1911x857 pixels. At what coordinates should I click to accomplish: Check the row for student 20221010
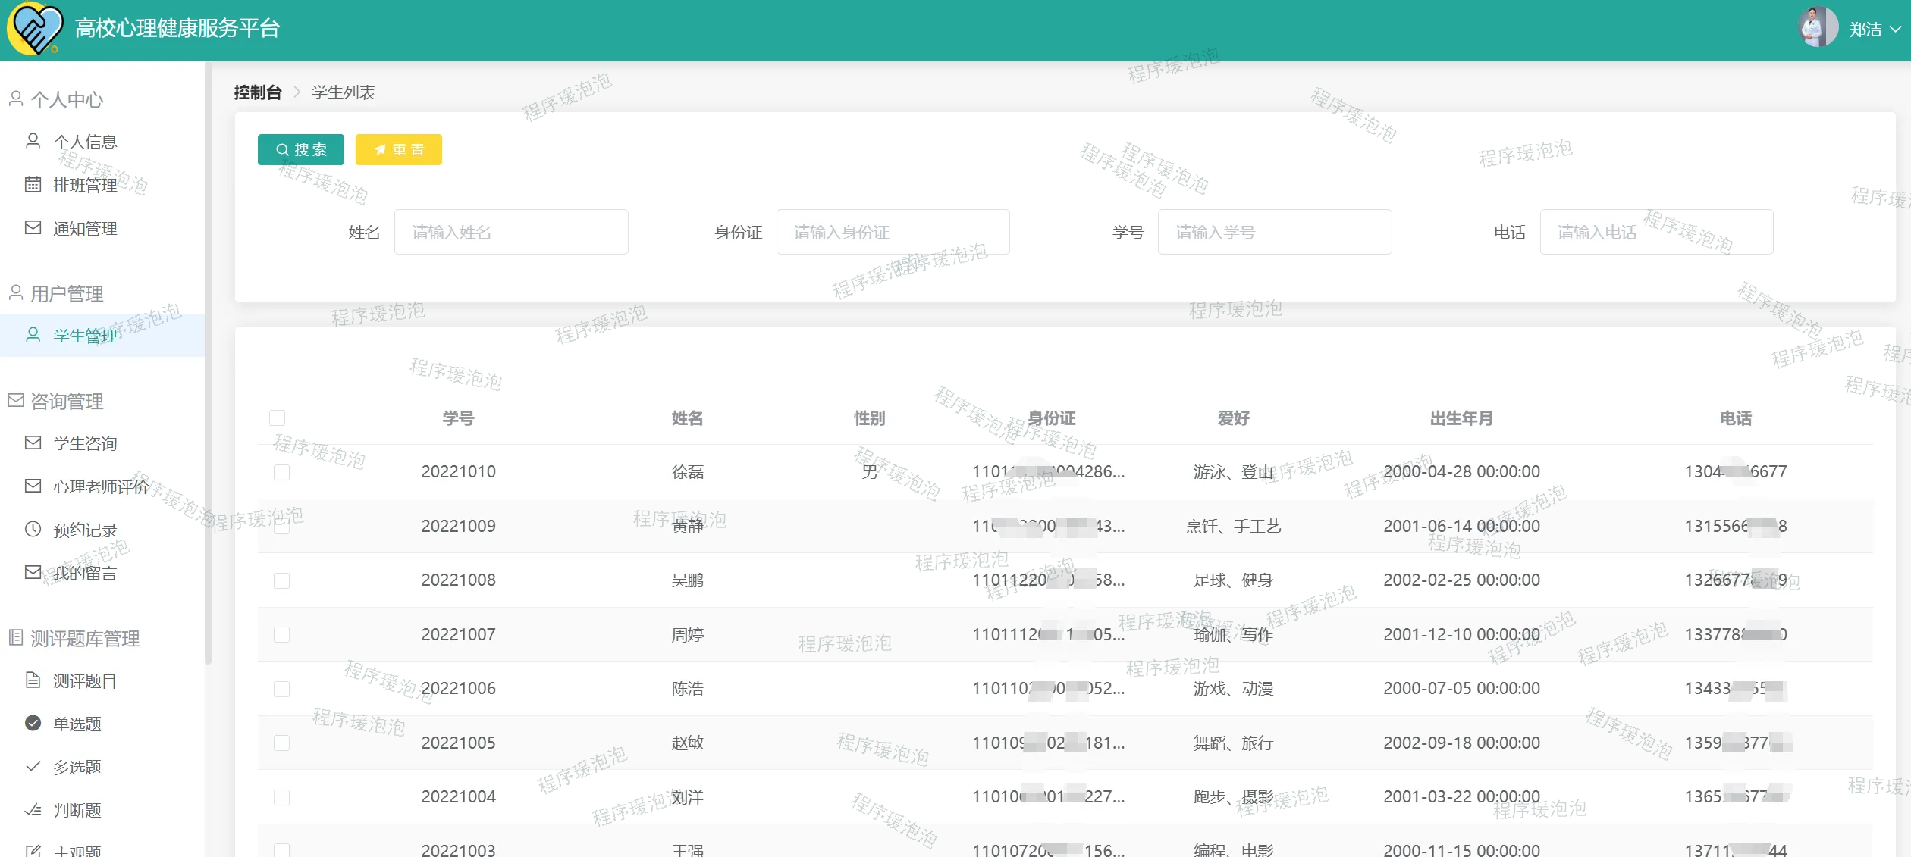click(281, 472)
